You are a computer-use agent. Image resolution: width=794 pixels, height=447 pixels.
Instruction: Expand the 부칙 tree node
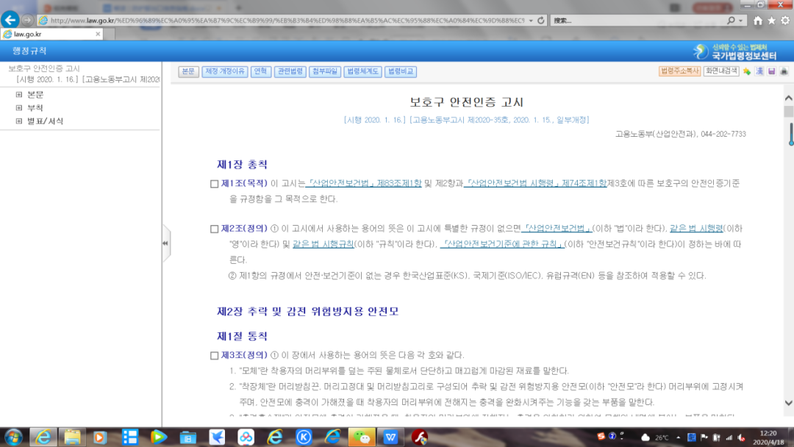click(x=19, y=107)
